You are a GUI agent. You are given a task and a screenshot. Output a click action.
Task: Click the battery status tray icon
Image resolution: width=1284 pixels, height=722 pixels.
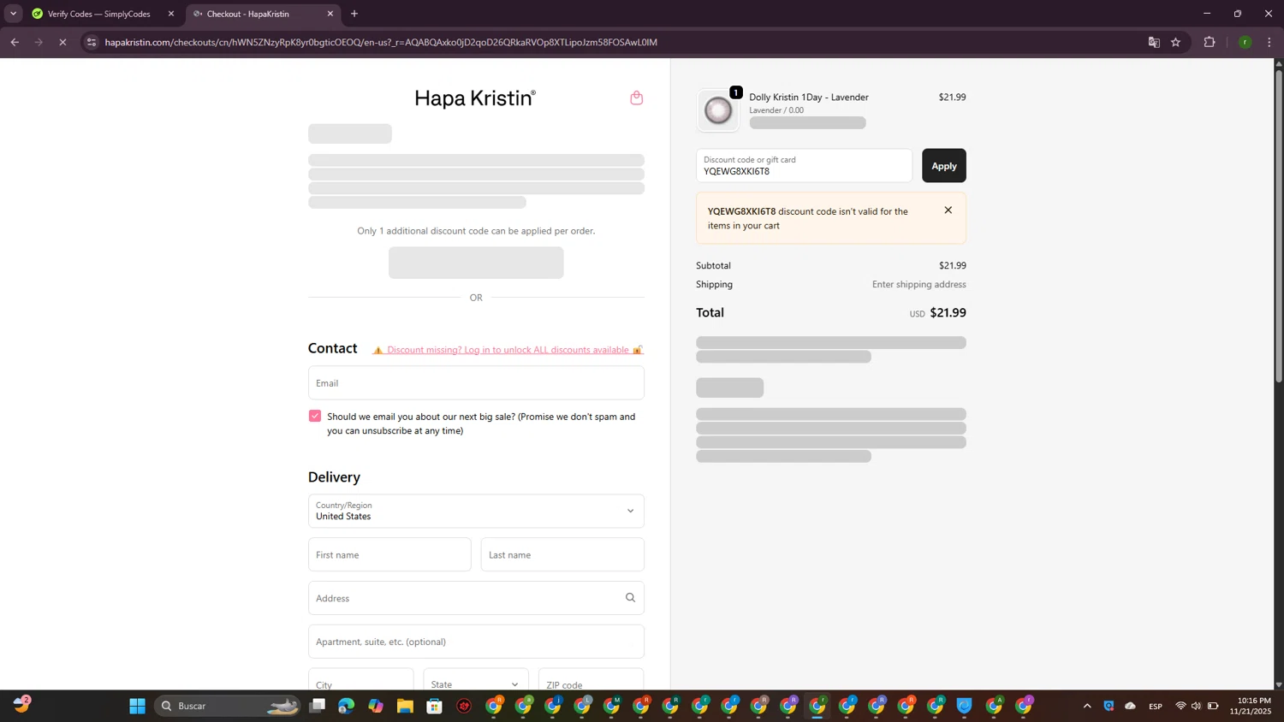(1213, 706)
